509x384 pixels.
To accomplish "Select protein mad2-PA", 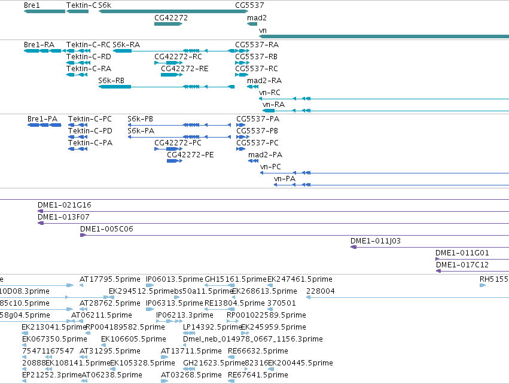I will tap(253, 161).
